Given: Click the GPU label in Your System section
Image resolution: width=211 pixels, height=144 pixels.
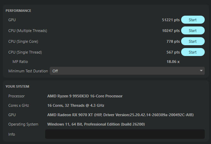Looking at the screenshot, I should click(x=12, y=115).
